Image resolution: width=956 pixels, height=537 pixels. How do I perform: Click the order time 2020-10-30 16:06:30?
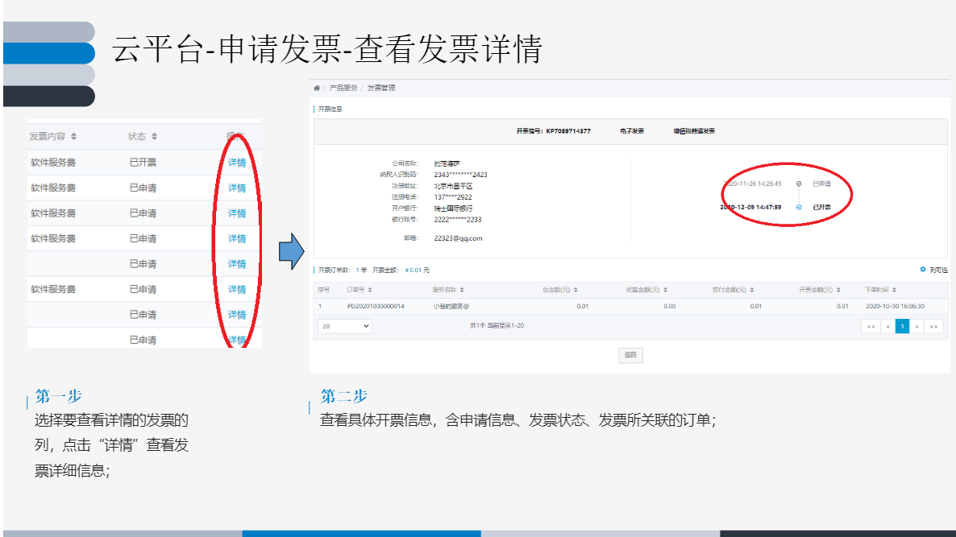click(895, 306)
